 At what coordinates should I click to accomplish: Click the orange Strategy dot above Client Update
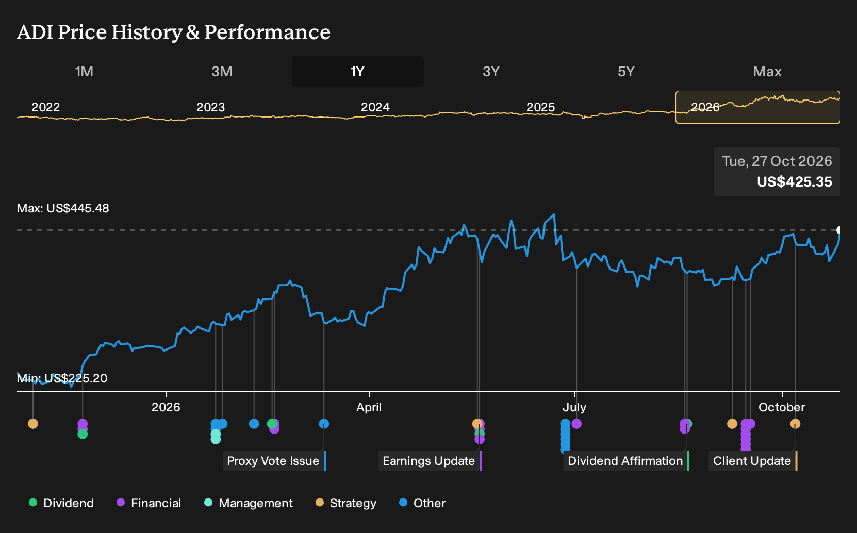tap(795, 424)
